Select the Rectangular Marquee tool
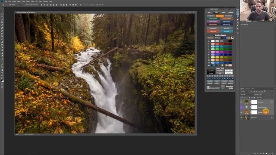Screen dimensions: 276x155 (2, 14)
